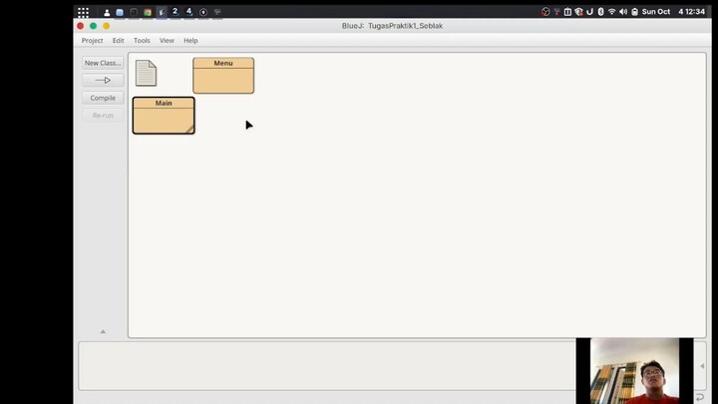
Task: Open the Tools menu
Action: (x=142, y=40)
